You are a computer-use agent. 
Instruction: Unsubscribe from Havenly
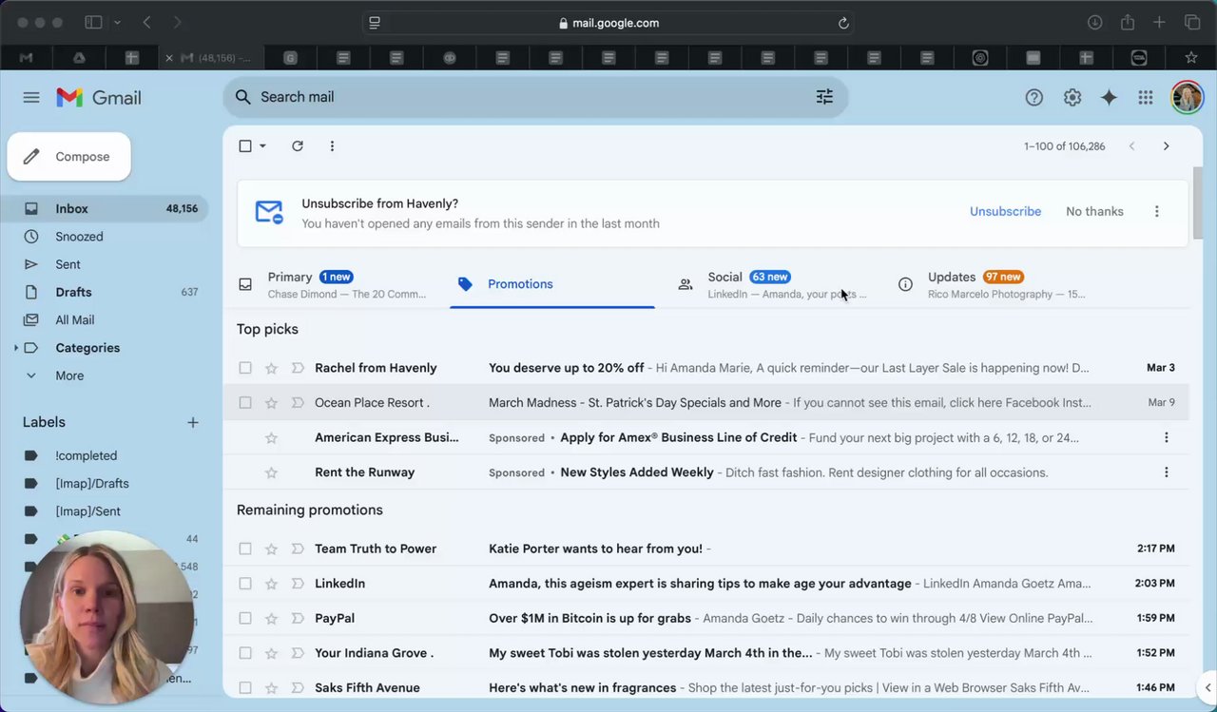(1005, 211)
